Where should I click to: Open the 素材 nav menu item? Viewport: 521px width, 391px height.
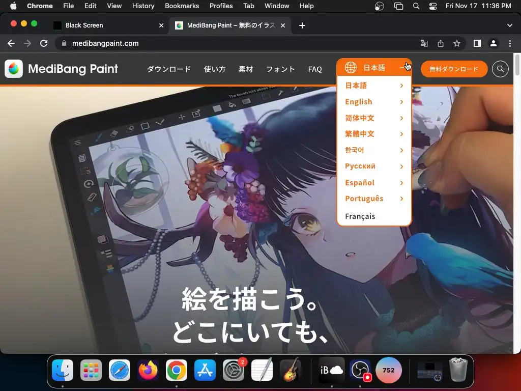pos(246,69)
